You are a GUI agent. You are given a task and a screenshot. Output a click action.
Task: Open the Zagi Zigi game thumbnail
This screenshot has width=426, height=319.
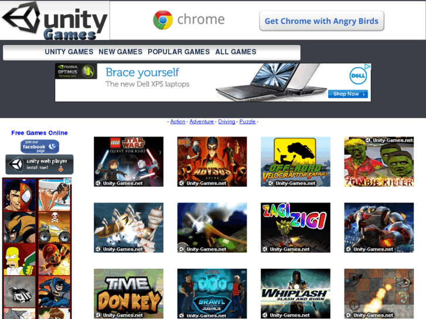[x=295, y=228]
